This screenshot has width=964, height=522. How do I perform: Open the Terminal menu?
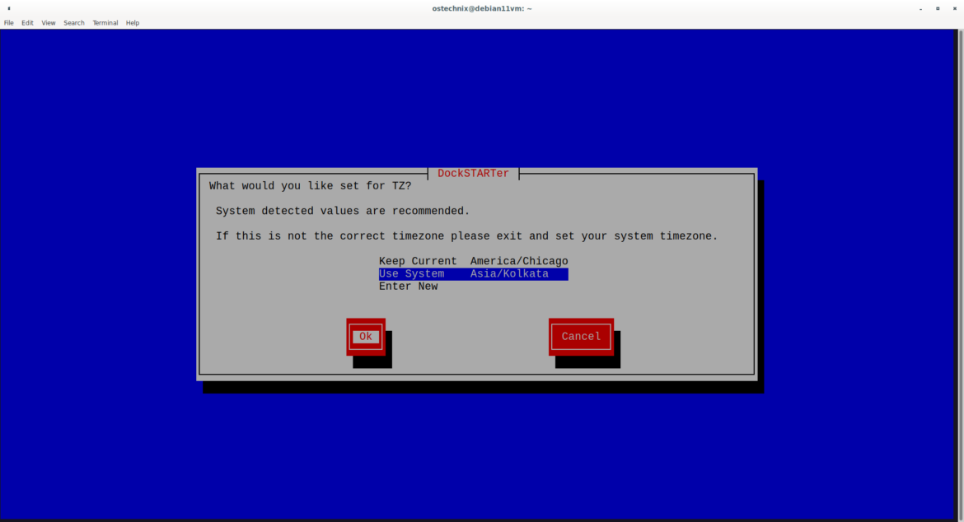[x=105, y=23]
